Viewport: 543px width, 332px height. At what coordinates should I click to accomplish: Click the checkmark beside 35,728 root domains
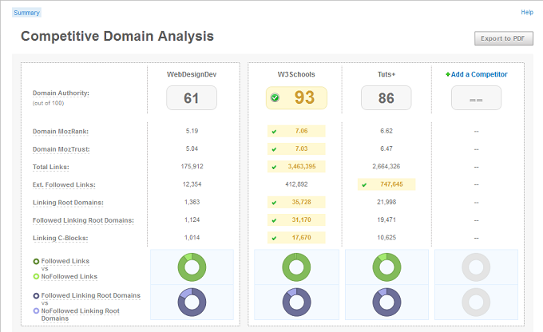tap(274, 203)
